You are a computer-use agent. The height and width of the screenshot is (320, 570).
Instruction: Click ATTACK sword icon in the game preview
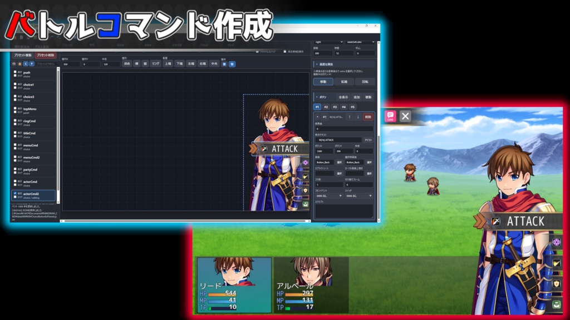pyautogui.click(x=495, y=221)
